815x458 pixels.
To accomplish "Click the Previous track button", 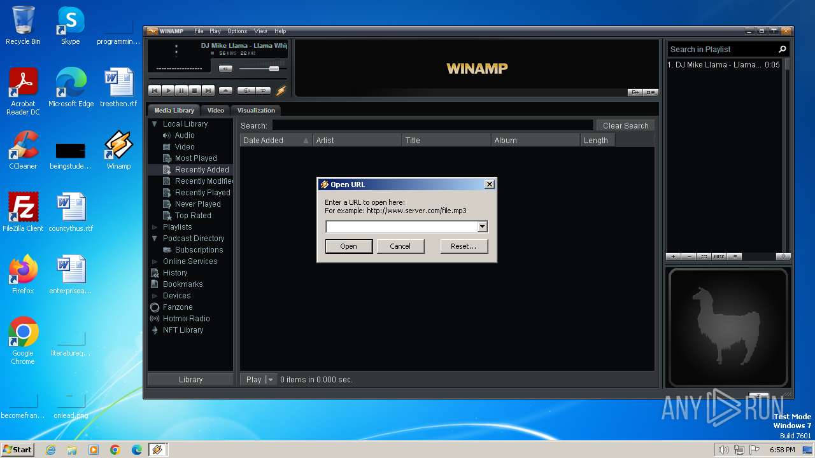I will [155, 91].
